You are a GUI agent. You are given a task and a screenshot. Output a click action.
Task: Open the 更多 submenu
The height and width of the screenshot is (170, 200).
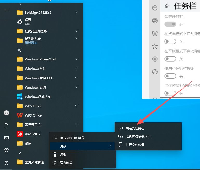pos(83,146)
